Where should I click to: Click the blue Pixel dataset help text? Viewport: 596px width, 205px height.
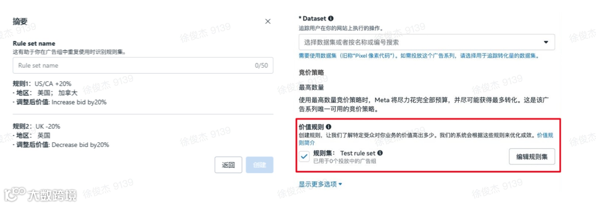[420, 56]
